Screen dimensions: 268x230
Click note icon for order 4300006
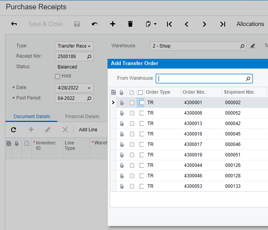pos(132,113)
